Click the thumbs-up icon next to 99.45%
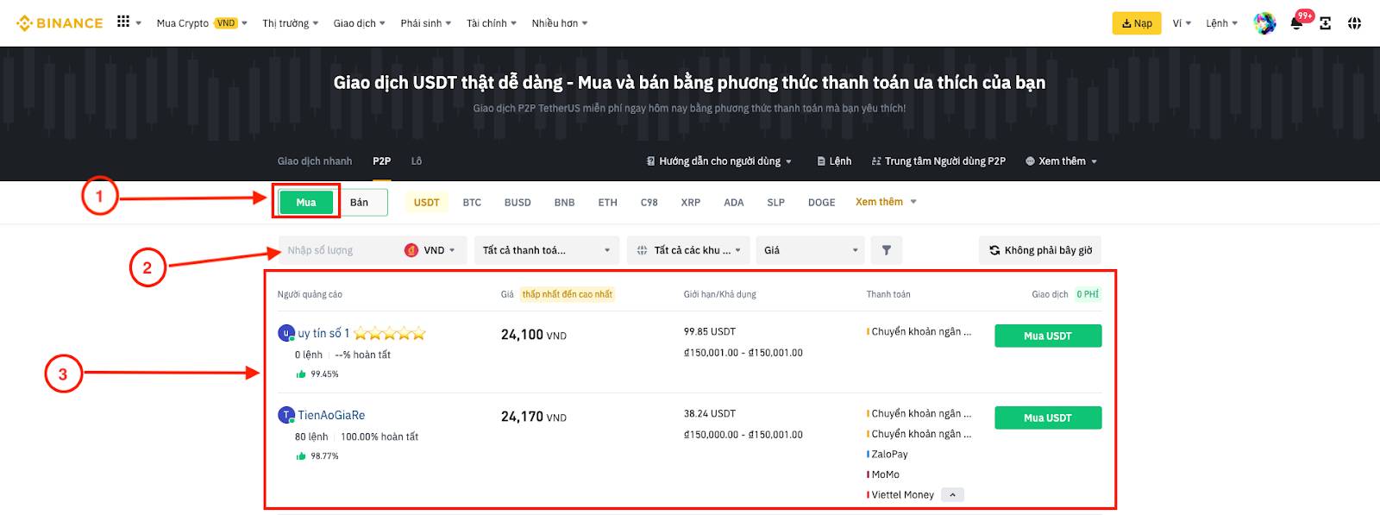This screenshot has height=515, width=1380. 301,374
